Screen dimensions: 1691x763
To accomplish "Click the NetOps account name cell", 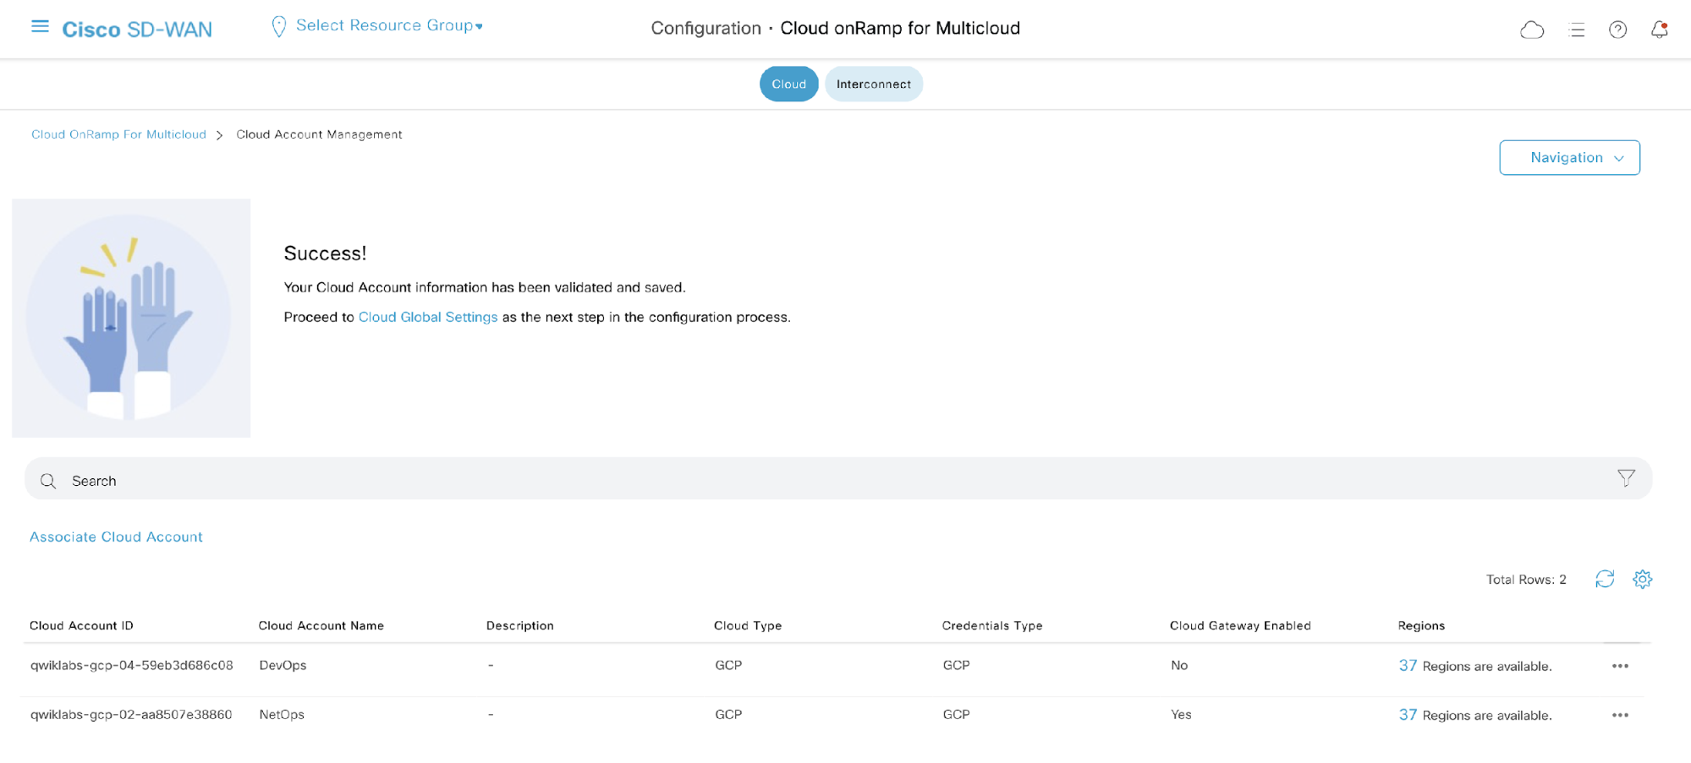I will point(282,714).
